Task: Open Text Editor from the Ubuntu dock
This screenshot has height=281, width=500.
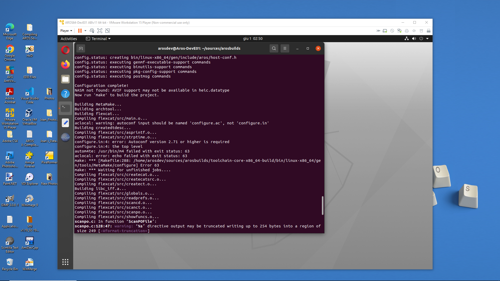Action: tap(65, 123)
